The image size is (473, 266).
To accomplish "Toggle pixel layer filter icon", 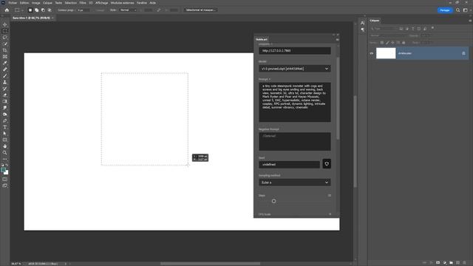I will (401, 29).
